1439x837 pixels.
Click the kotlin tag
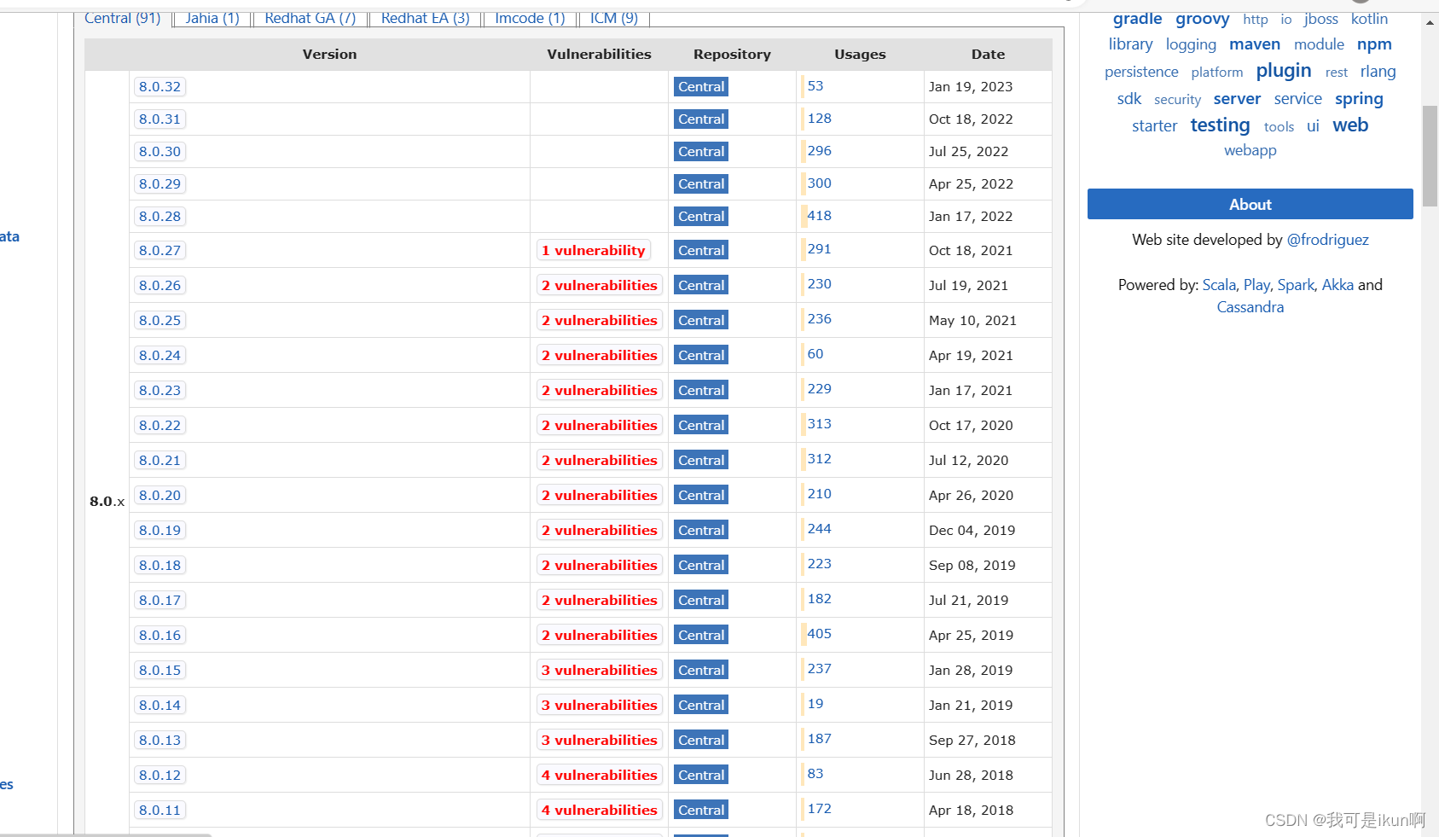coord(1369,19)
